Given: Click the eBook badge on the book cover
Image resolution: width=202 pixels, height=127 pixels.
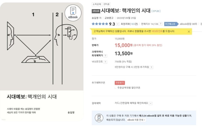Looking at the screenshot, I should click(x=73, y=13).
